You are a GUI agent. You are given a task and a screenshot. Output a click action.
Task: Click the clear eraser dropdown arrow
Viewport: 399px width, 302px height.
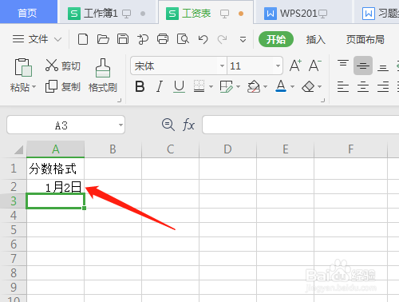(319, 86)
